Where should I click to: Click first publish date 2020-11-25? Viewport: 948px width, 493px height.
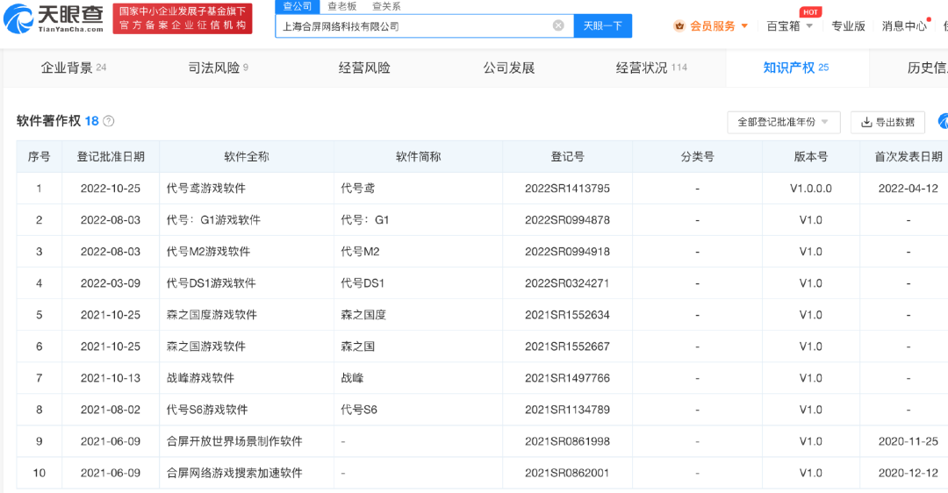908,441
